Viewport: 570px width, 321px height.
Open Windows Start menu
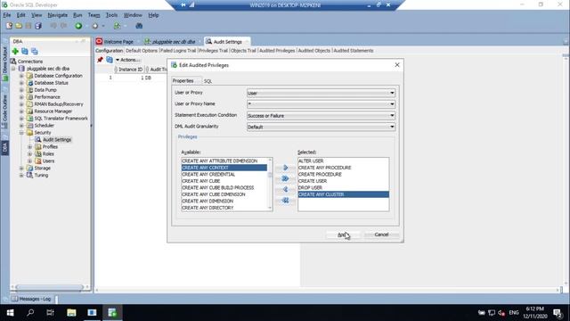[10, 313]
